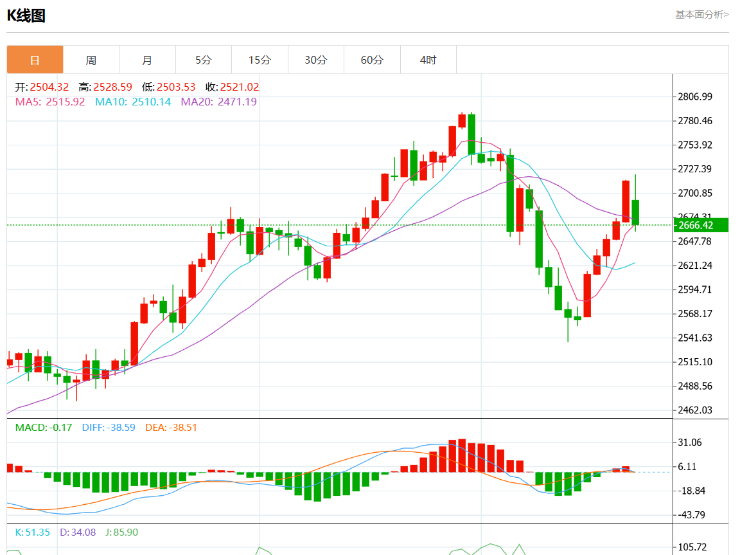Click the -43.79 MACD axis label

coord(690,515)
